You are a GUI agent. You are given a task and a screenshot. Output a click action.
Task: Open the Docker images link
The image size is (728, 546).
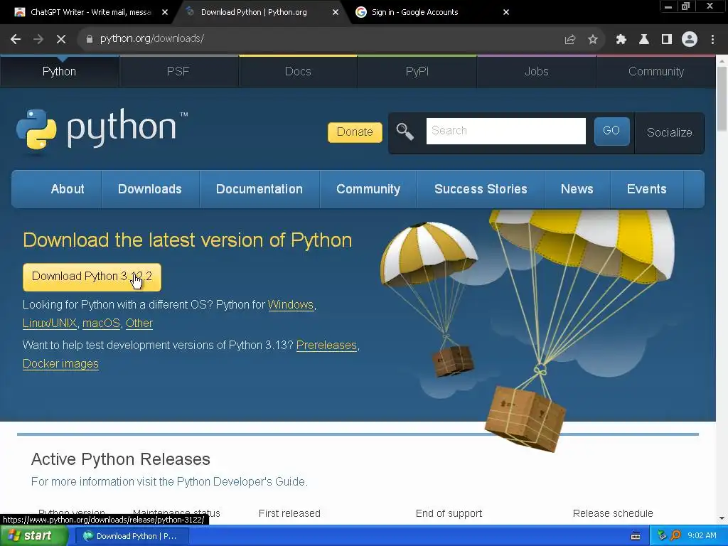coord(60,364)
